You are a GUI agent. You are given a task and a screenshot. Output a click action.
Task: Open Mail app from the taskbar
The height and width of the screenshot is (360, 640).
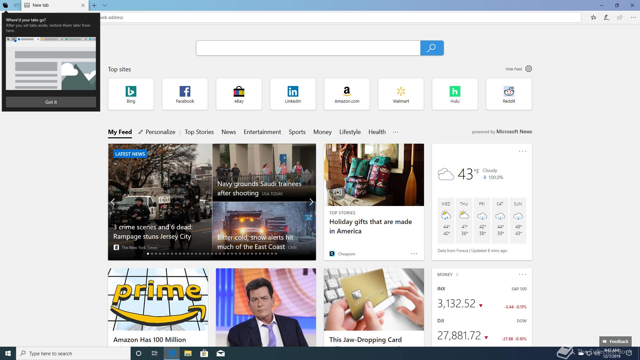tap(221, 353)
